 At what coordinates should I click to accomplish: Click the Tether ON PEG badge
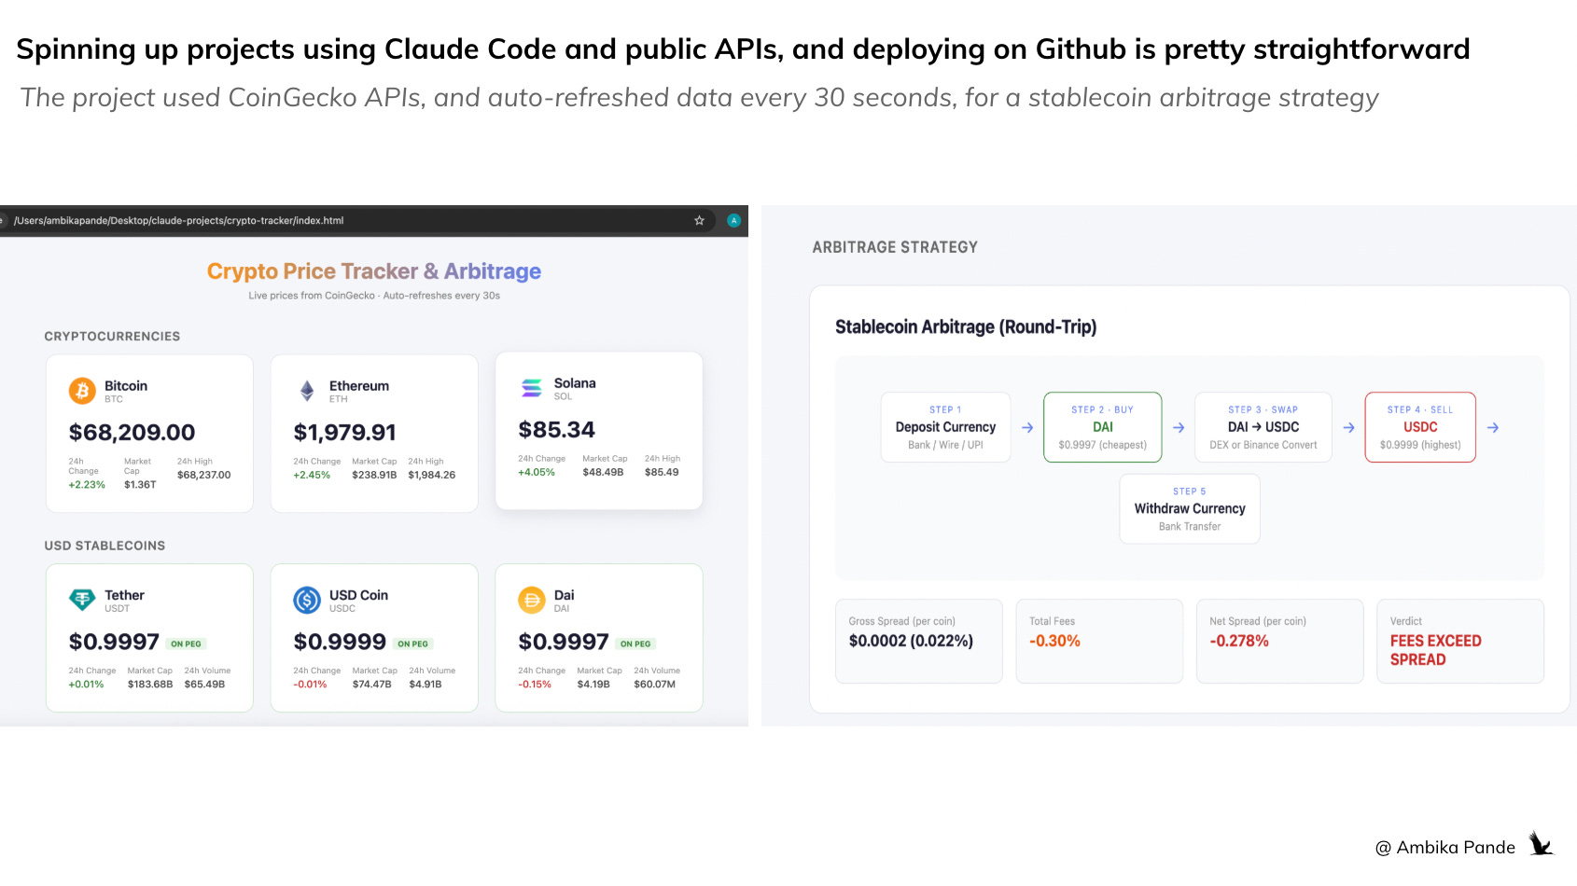pyautogui.click(x=186, y=644)
